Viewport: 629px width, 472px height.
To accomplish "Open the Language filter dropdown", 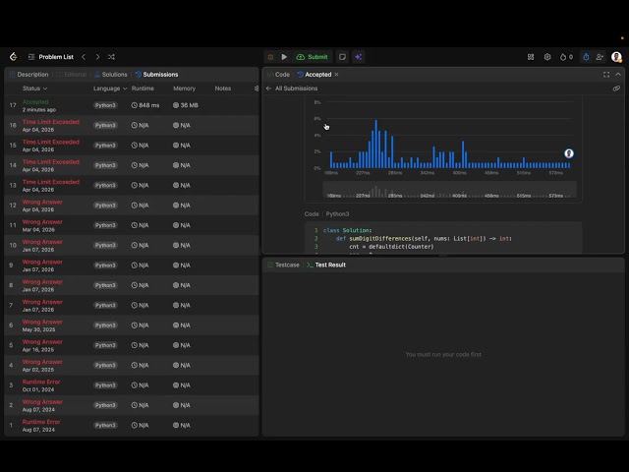I will click(110, 88).
